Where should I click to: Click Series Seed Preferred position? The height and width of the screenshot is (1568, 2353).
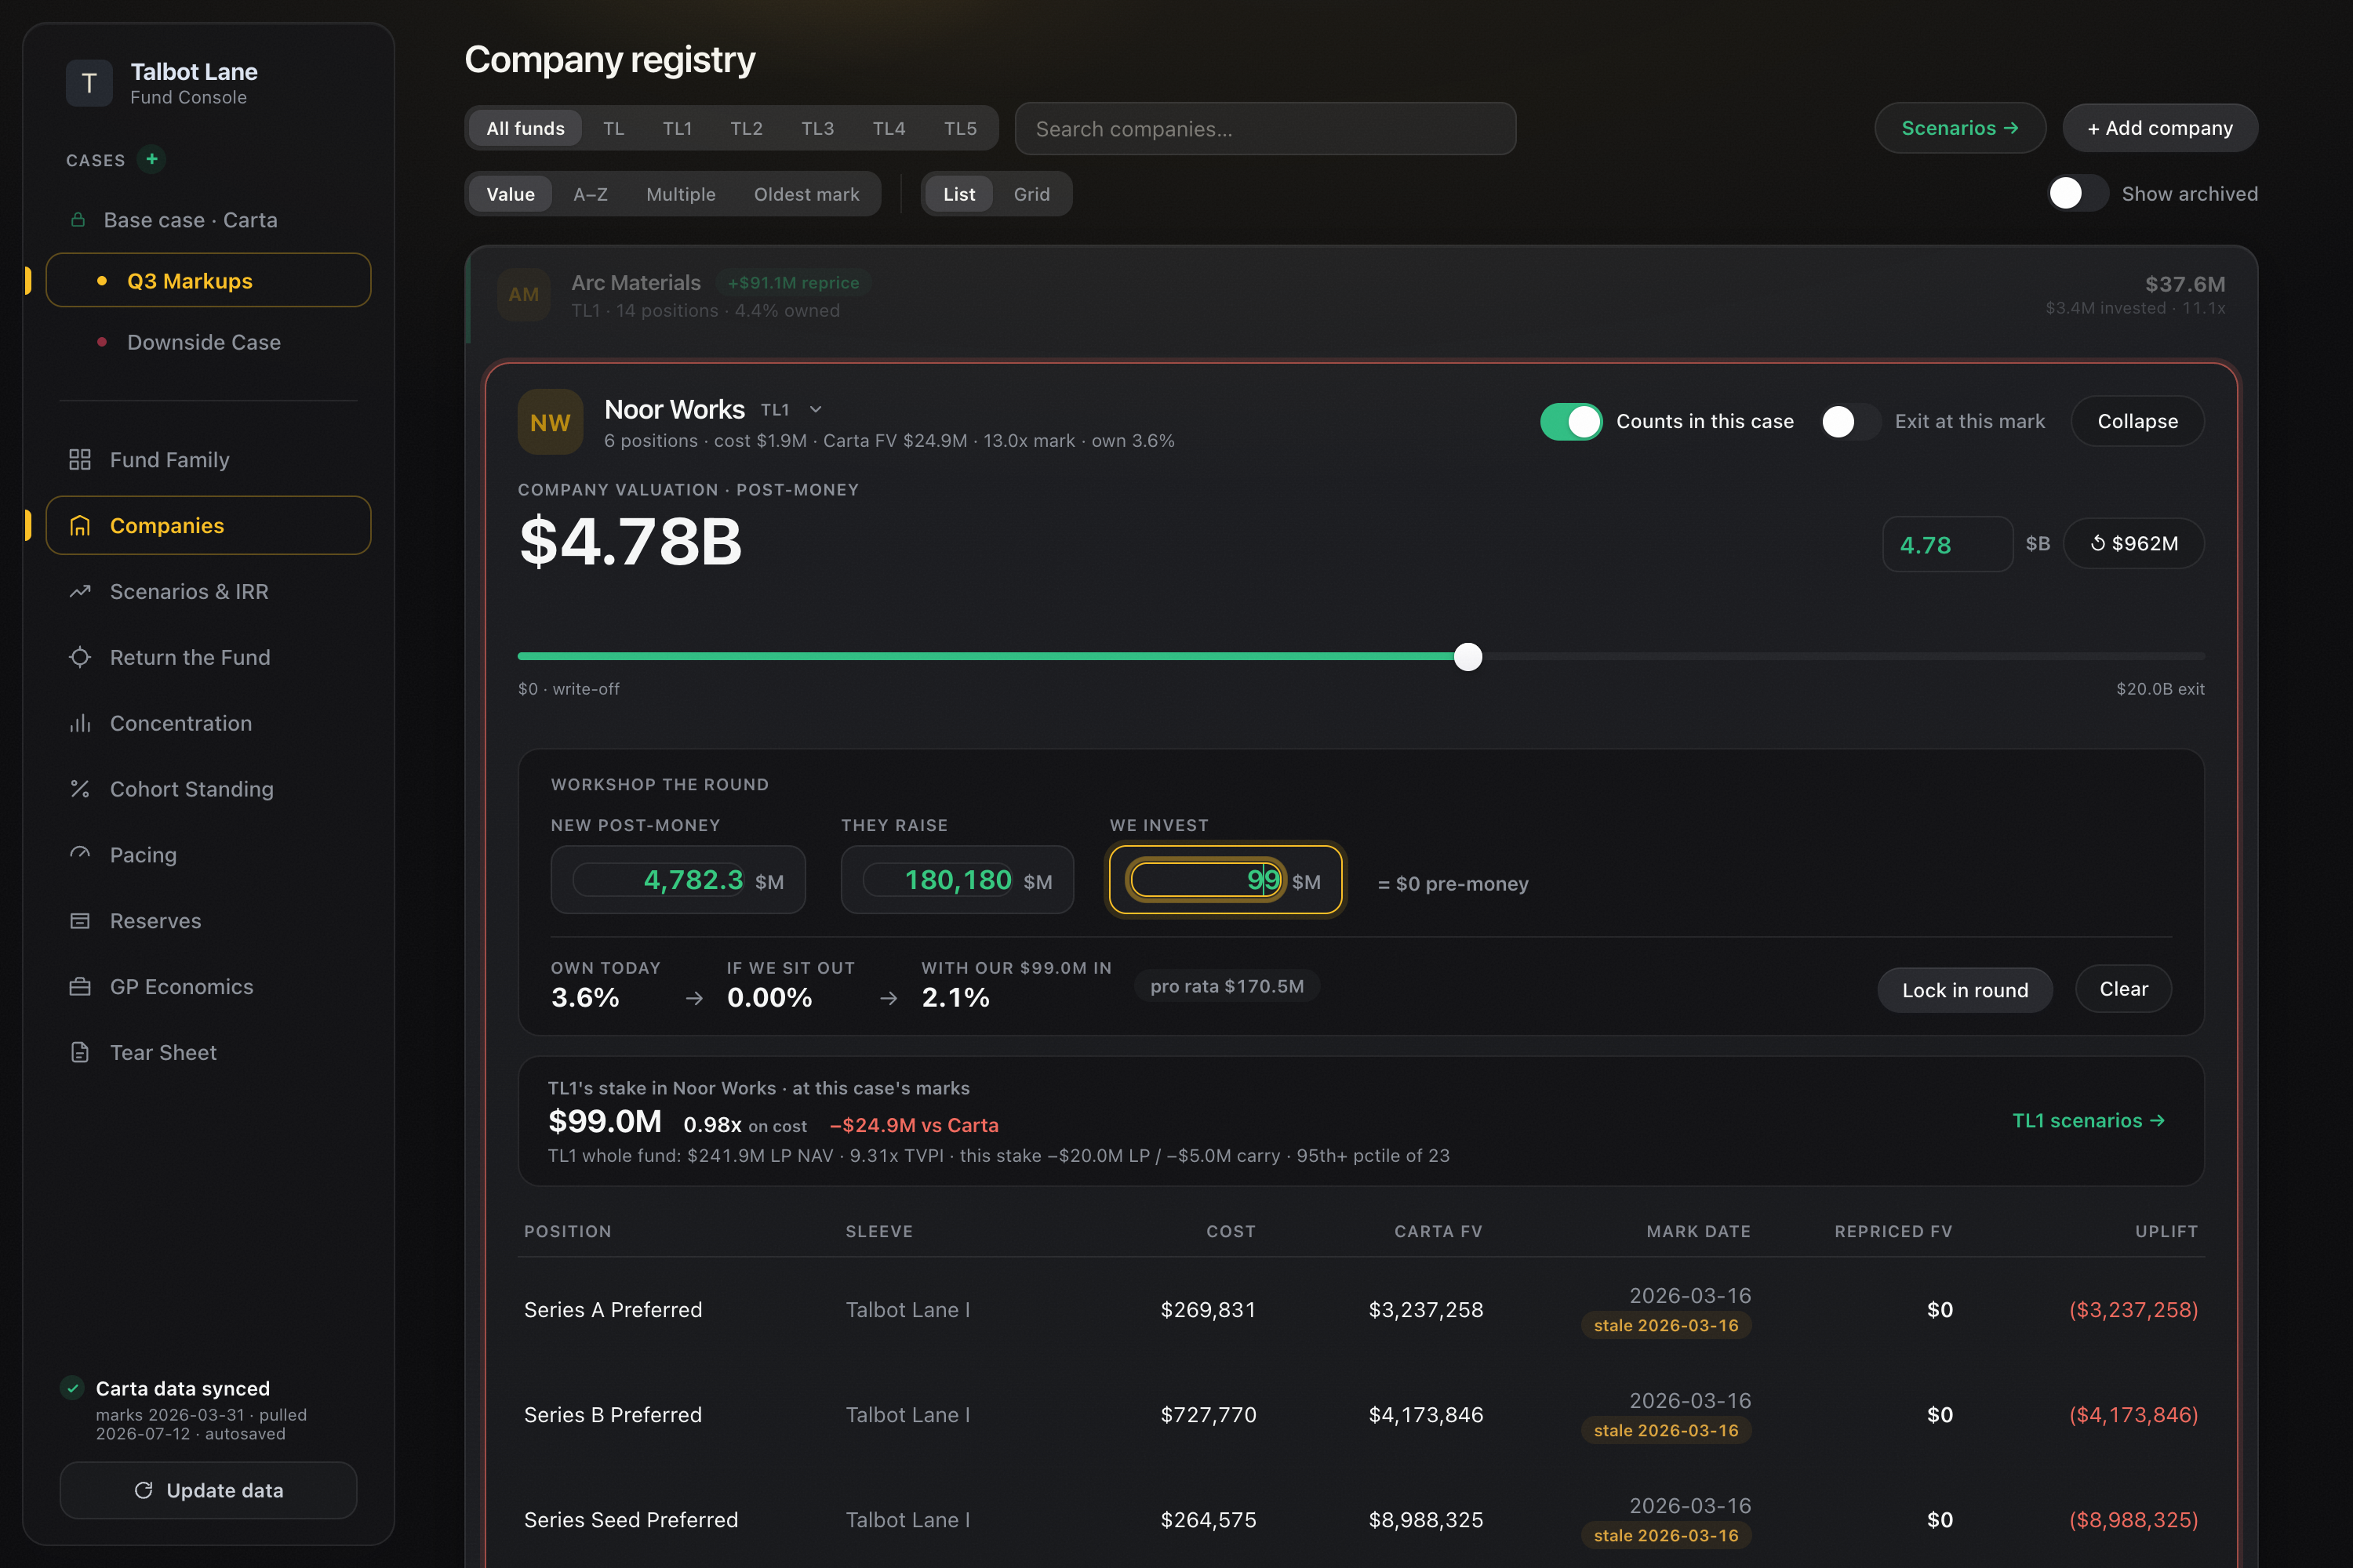631,1519
